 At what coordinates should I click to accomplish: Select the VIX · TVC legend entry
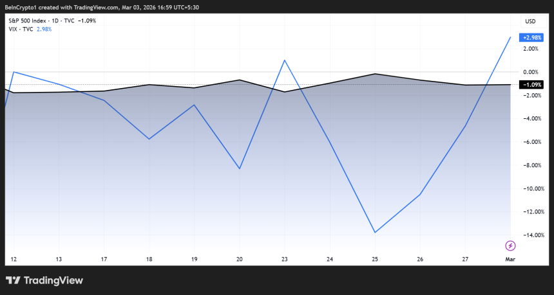tap(21, 29)
